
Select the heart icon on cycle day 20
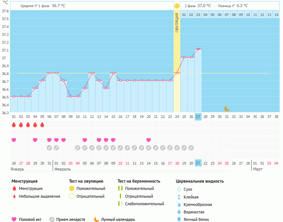click(x=149, y=140)
